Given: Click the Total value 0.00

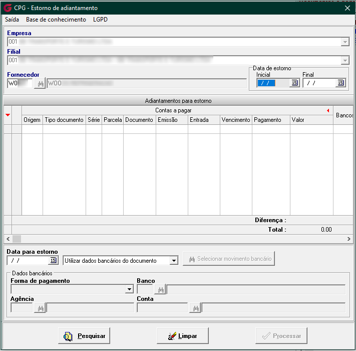Looking at the screenshot, I should 326,230.
